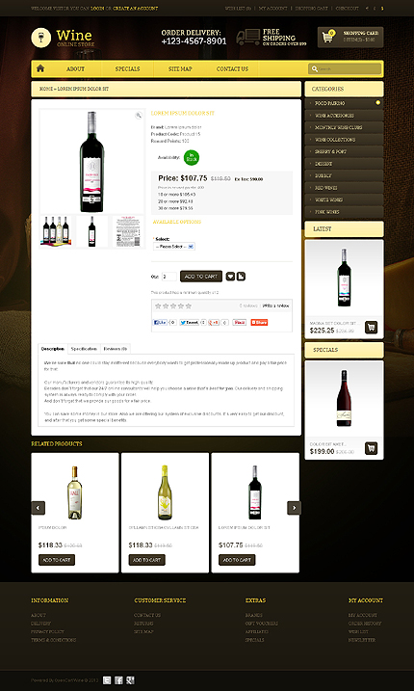The width and height of the screenshot is (414, 691).
Task: Open the Write a review link
Action: [x=275, y=306]
